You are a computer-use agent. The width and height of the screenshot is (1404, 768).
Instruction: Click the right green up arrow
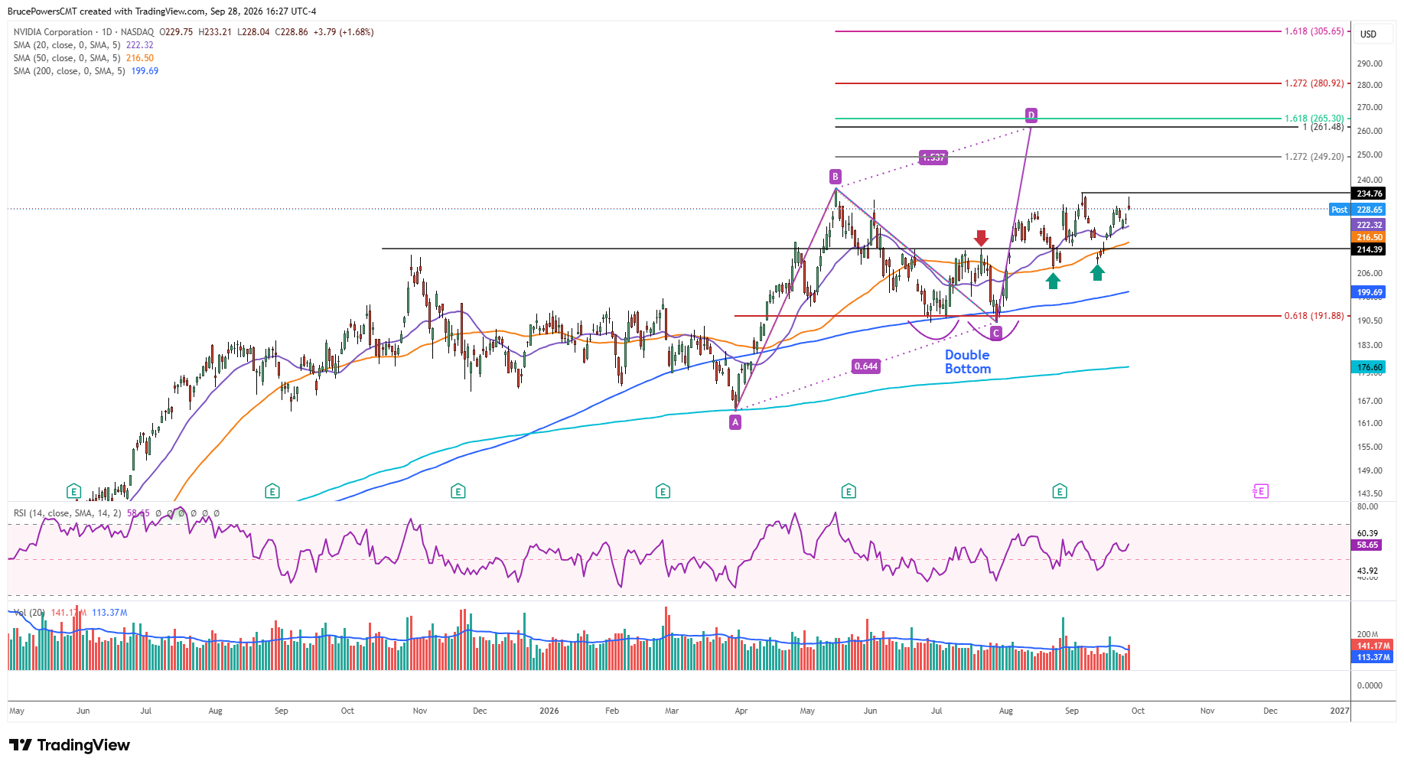[x=1098, y=272]
